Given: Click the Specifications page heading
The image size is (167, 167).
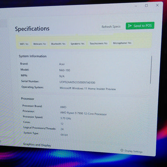Looking at the screenshot, I should (x=32, y=29).
